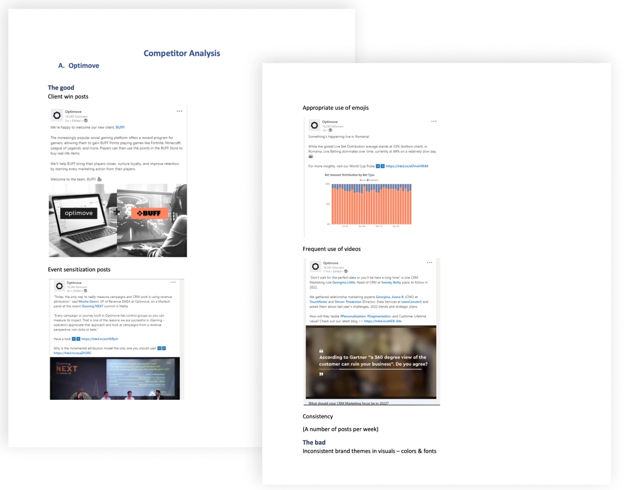Viewport: 624px width, 490px height.
Task: Click Optimove name in iGaming NEXT post
Action: [x=74, y=283]
